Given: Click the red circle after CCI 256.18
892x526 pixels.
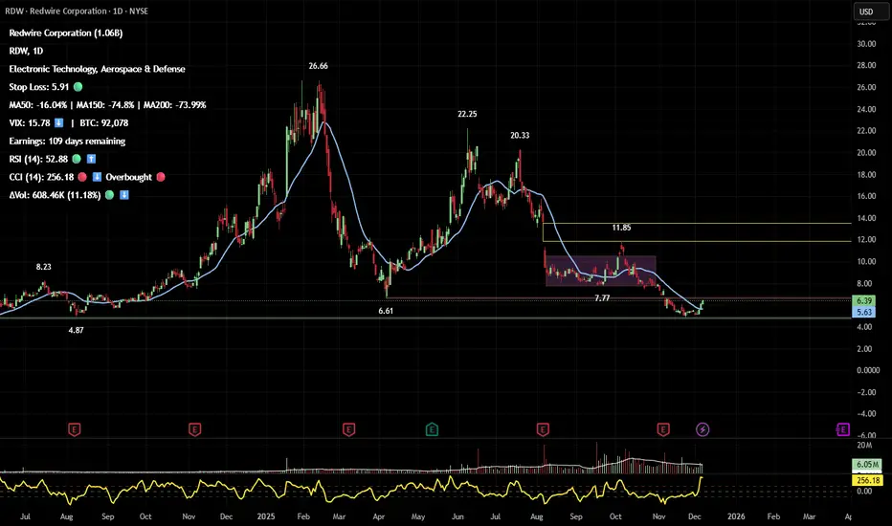Looking at the screenshot, I should tap(82, 177).
